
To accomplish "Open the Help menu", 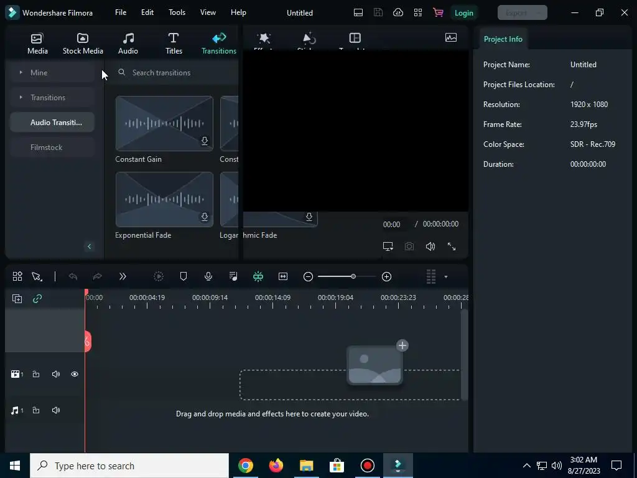I will coord(238,12).
